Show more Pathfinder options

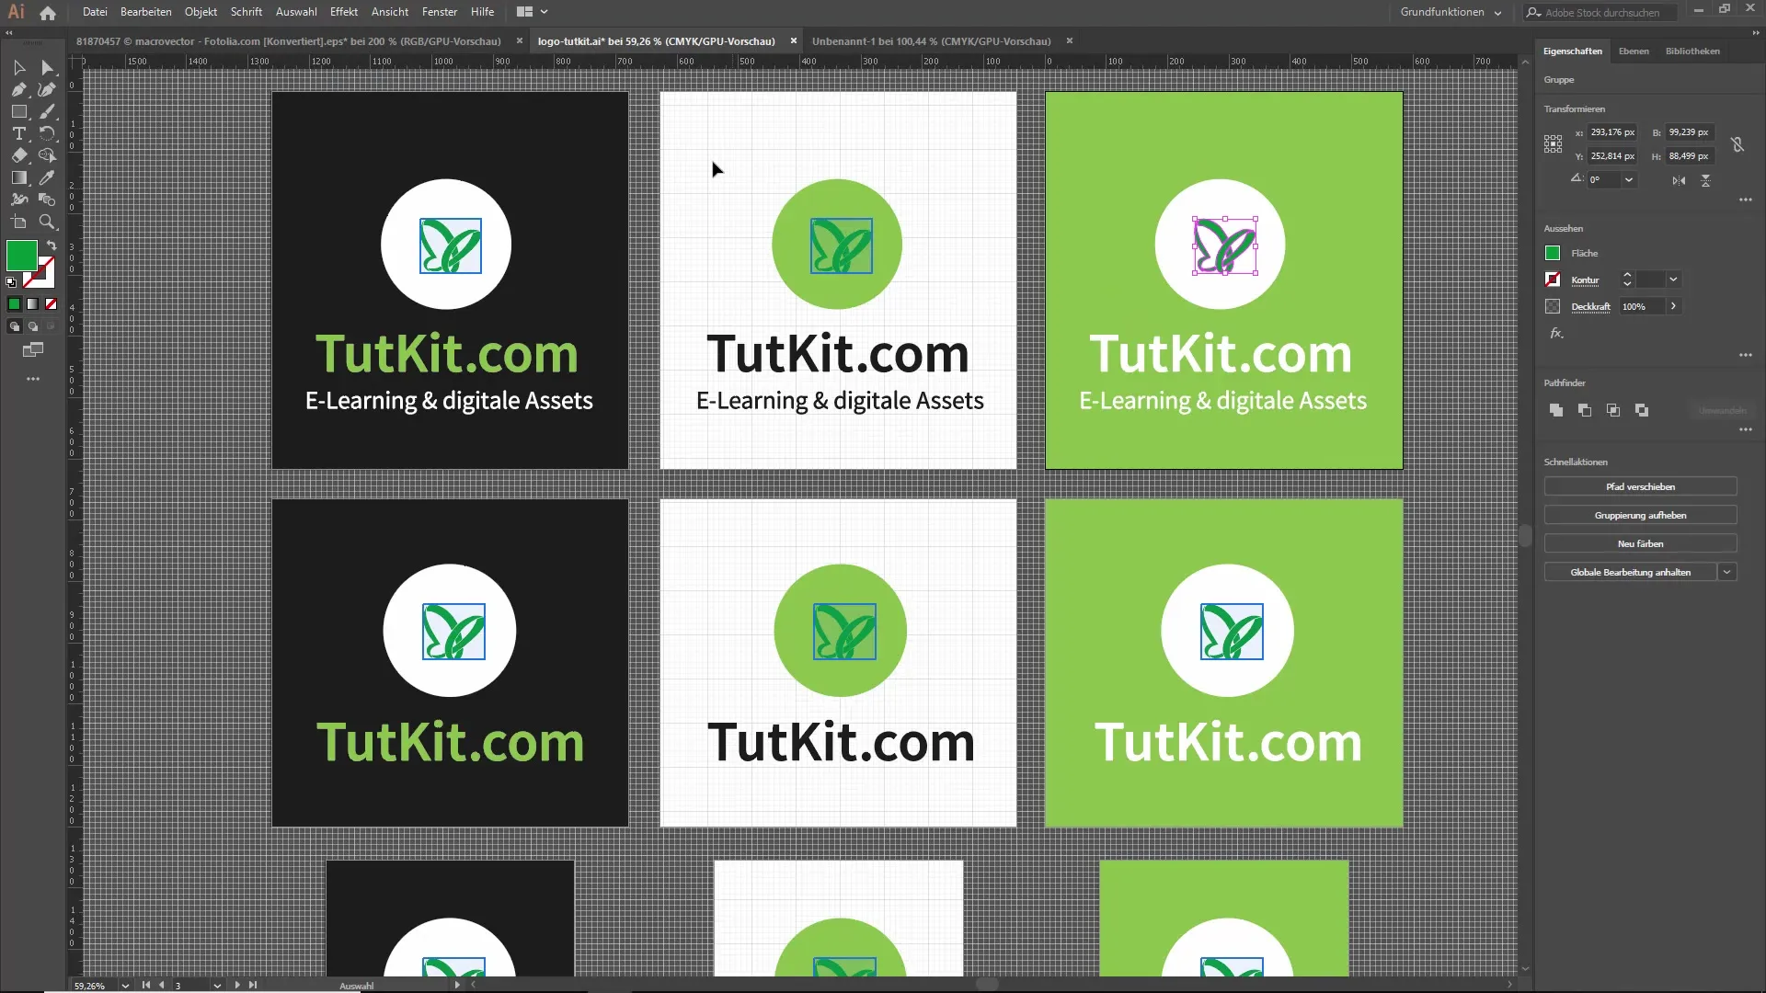coord(1746,429)
